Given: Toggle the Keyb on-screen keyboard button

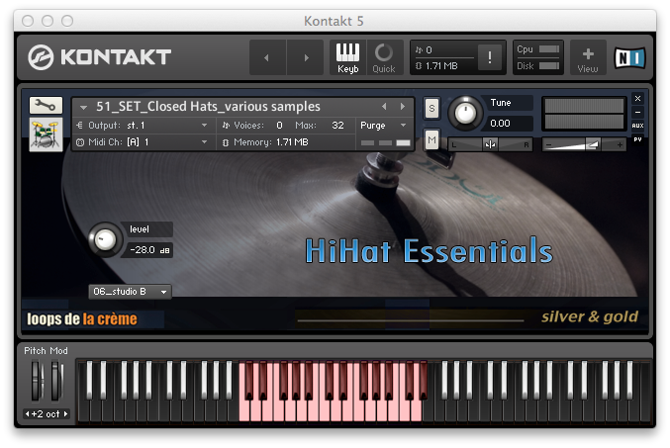Looking at the screenshot, I should click(x=347, y=57).
